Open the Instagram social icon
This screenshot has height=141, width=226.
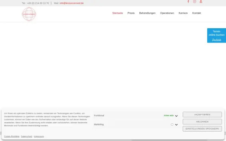point(195,2)
